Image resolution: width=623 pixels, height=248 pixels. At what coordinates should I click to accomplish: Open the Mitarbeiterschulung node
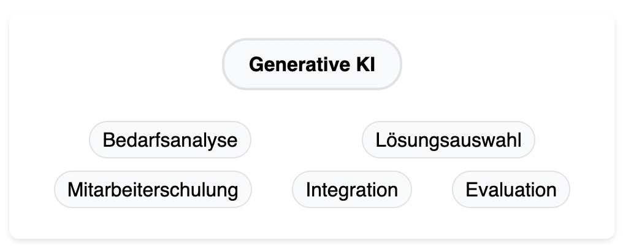(x=153, y=190)
